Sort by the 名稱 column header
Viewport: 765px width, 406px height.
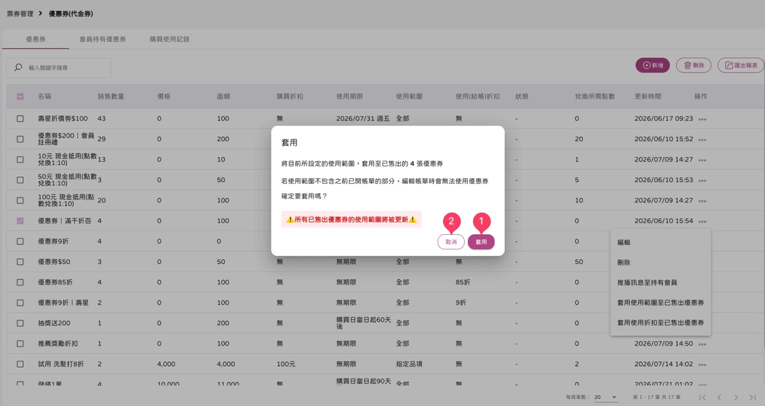click(x=44, y=97)
